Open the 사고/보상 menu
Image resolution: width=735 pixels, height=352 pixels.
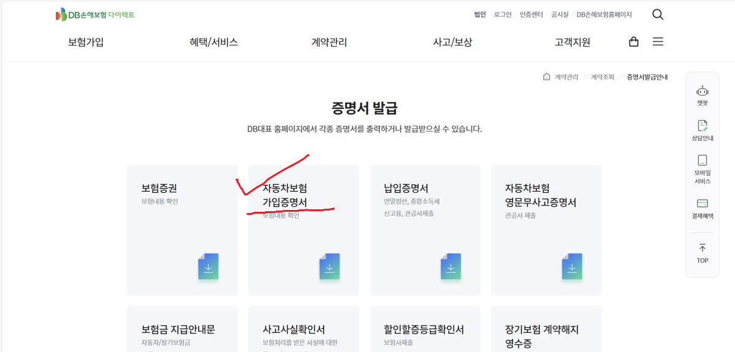pos(452,42)
